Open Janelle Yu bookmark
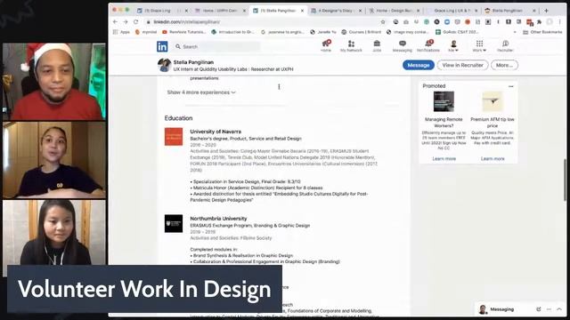The height and width of the screenshot is (320, 570). (323, 32)
